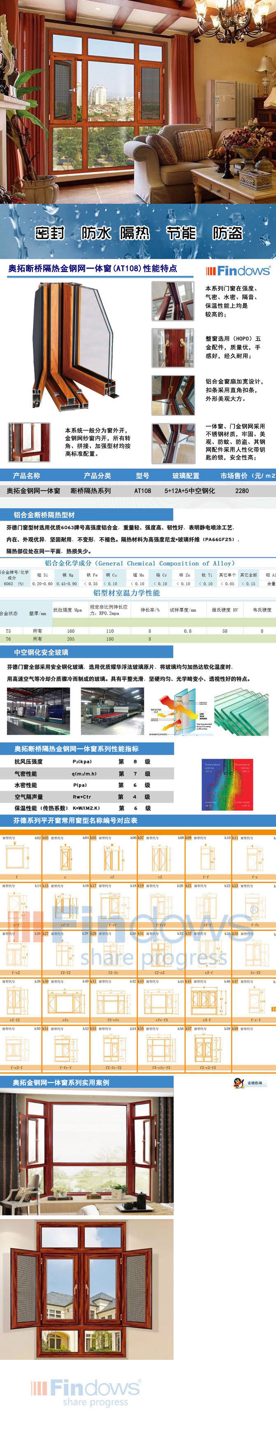Select the window type diagram labeled f-c2

tap(14, 953)
